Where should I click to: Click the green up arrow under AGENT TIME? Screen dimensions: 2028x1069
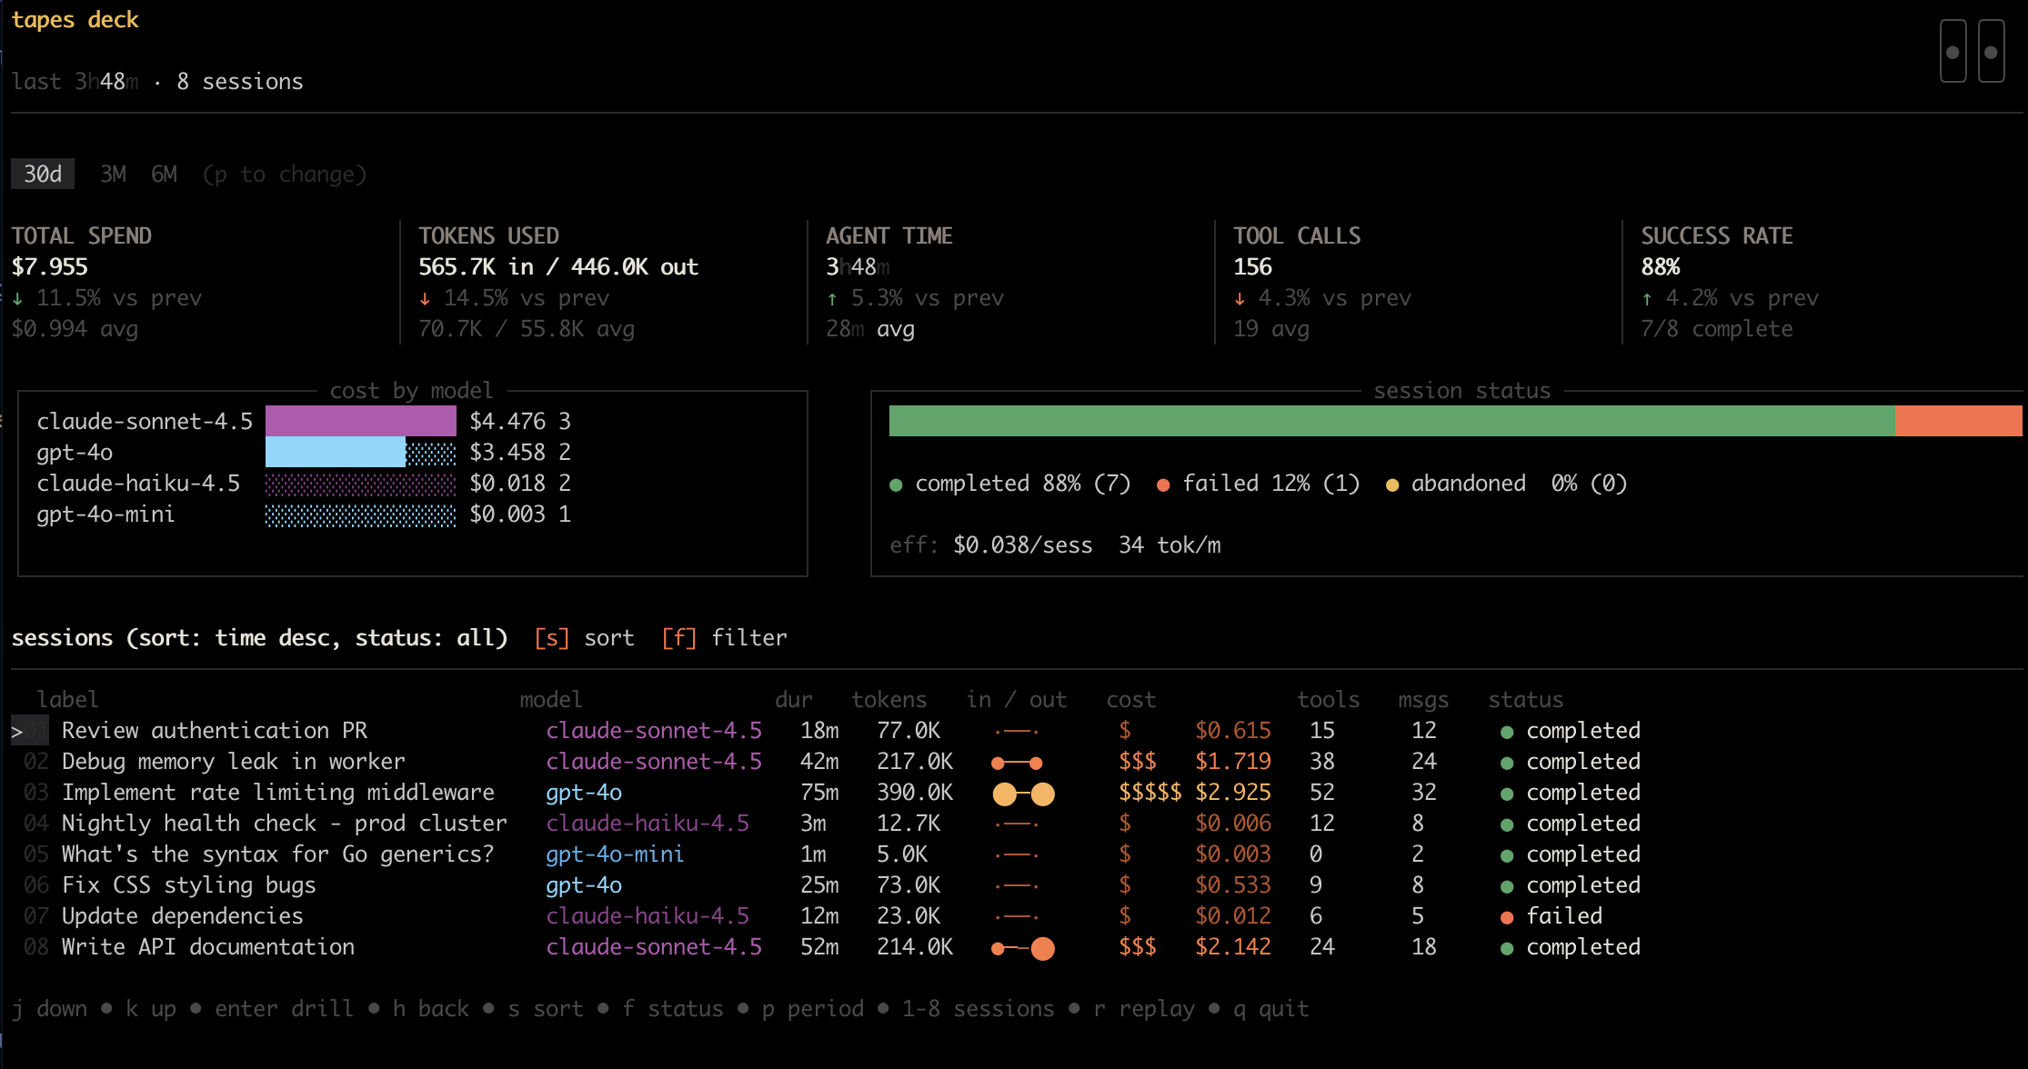point(832,298)
